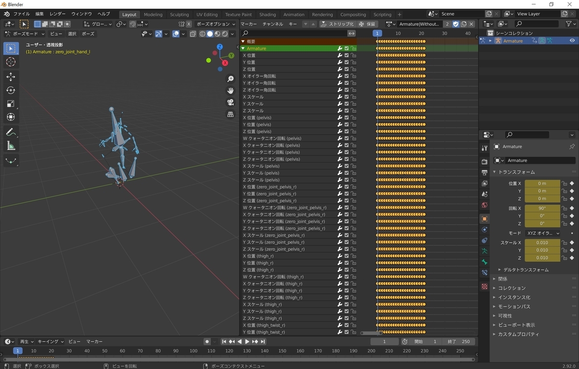Uncheck the X 位置 channel checkbox
579x369 pixels.
click(346, 55)
